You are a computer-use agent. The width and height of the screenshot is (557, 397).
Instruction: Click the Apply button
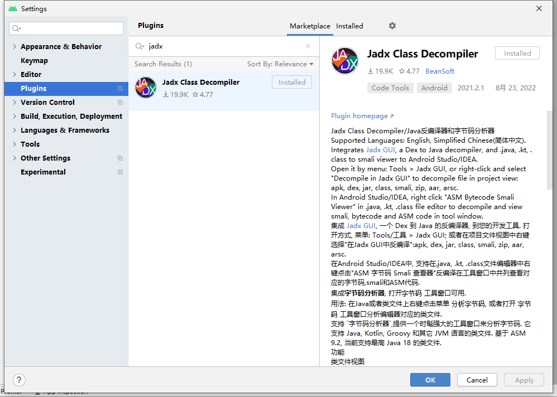coord(524,380)
